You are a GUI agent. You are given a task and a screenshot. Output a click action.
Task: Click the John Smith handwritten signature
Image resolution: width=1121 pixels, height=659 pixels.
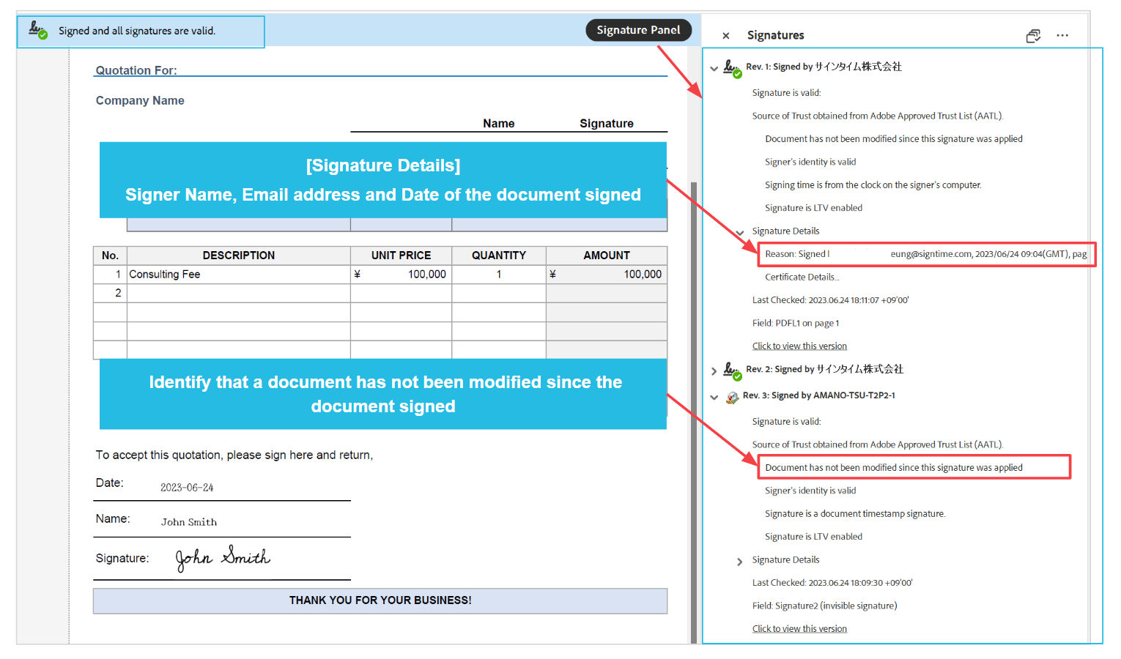pos(223,557)
